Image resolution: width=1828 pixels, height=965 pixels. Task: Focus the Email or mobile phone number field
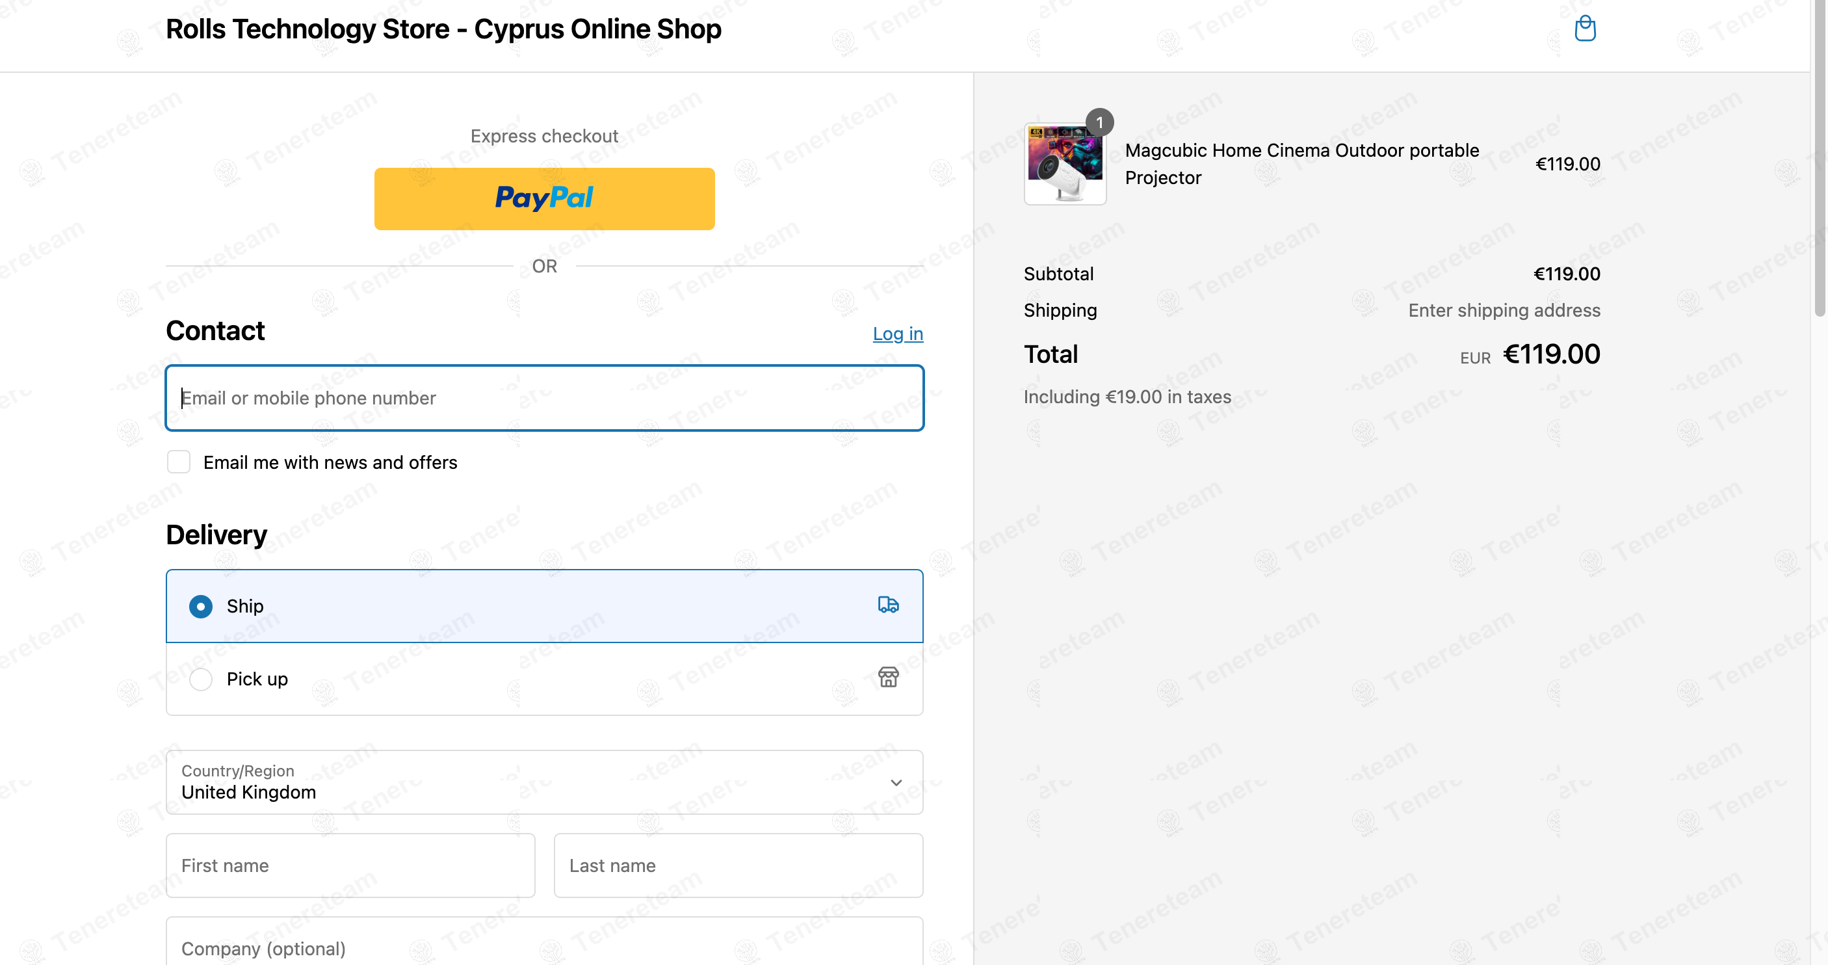tap(544, 398)
